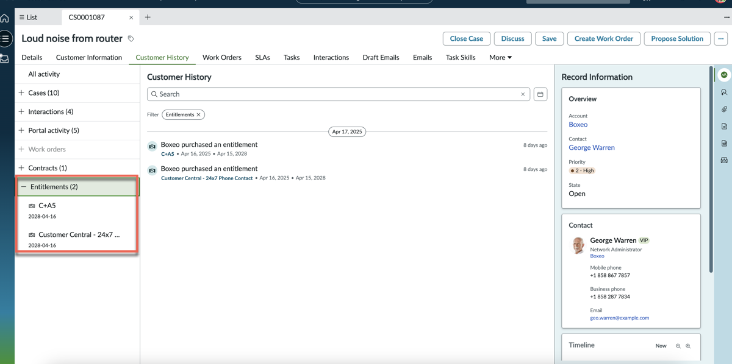The height and width of the screenshot is (364, 732).
Task: Click the Create Work Order button
Action: (604, 38)
